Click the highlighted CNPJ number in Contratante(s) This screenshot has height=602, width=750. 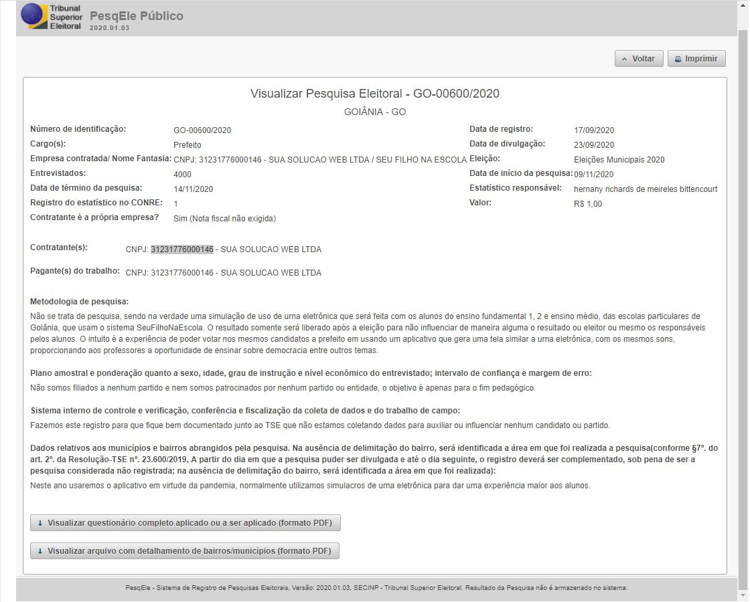181,249
